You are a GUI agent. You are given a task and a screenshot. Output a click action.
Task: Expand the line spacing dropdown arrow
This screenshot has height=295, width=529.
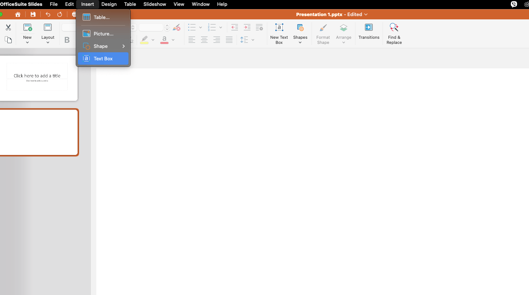253,40
